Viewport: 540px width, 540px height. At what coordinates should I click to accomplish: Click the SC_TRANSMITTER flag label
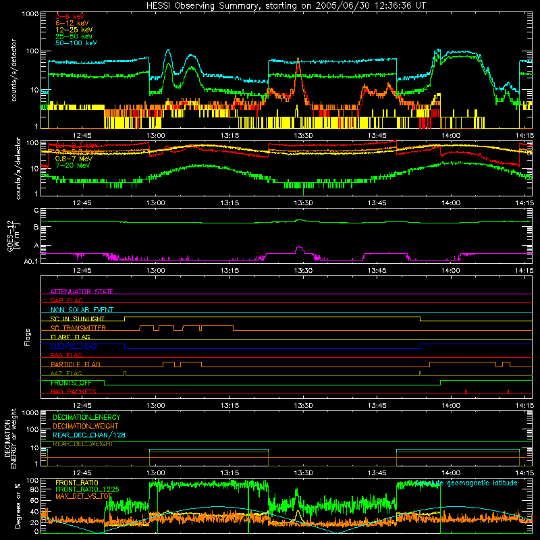click(78, 327)
